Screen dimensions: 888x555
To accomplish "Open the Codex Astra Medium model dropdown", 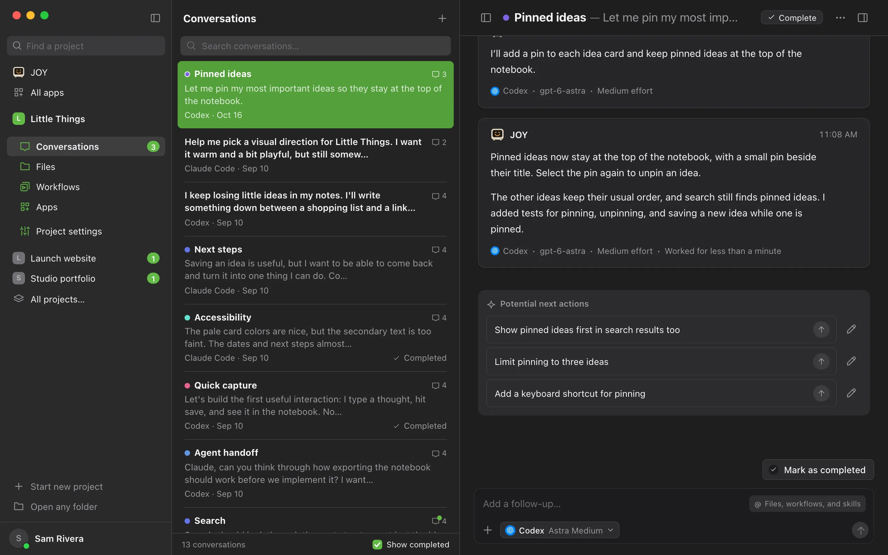I will point(560,530).
